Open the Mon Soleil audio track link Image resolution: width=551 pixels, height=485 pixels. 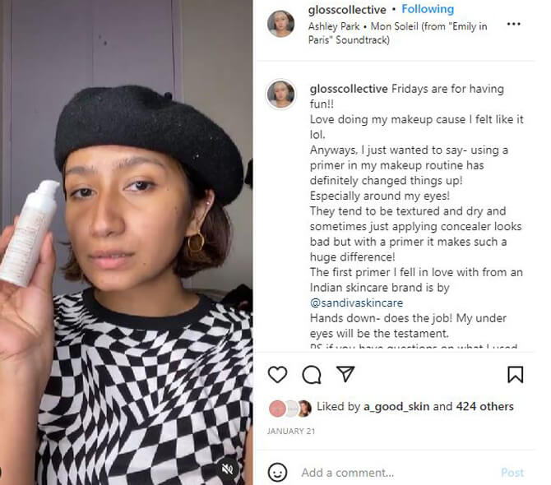coord(397,33)
